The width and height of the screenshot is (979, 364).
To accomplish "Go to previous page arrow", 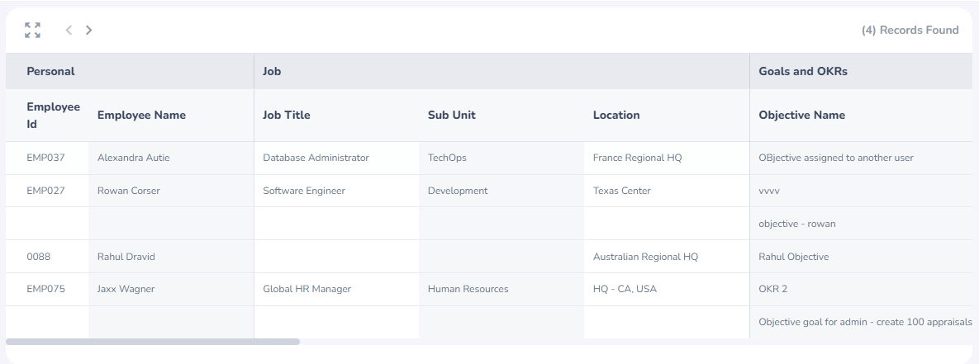I will pyautogui.click(x=69, y=30).
